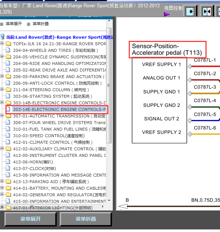
Task: Click the small 菜单折叠 icon at top
Action: coord(29,24)
